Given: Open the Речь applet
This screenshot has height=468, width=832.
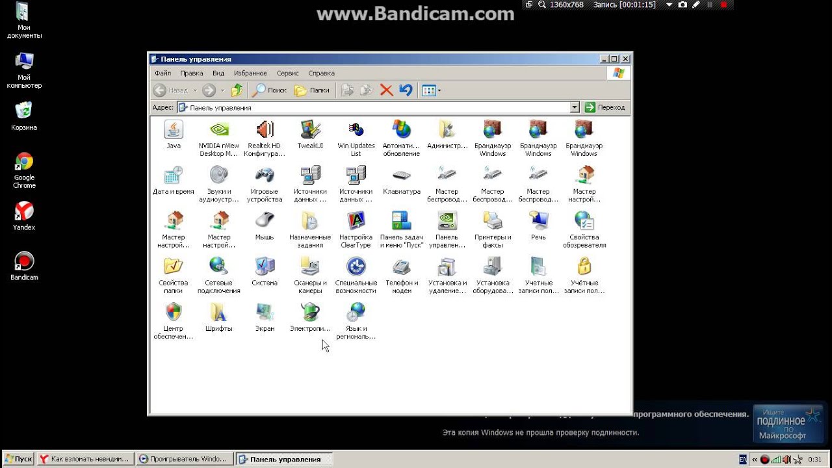Looking at the screenshot, I should click(538, 226).
